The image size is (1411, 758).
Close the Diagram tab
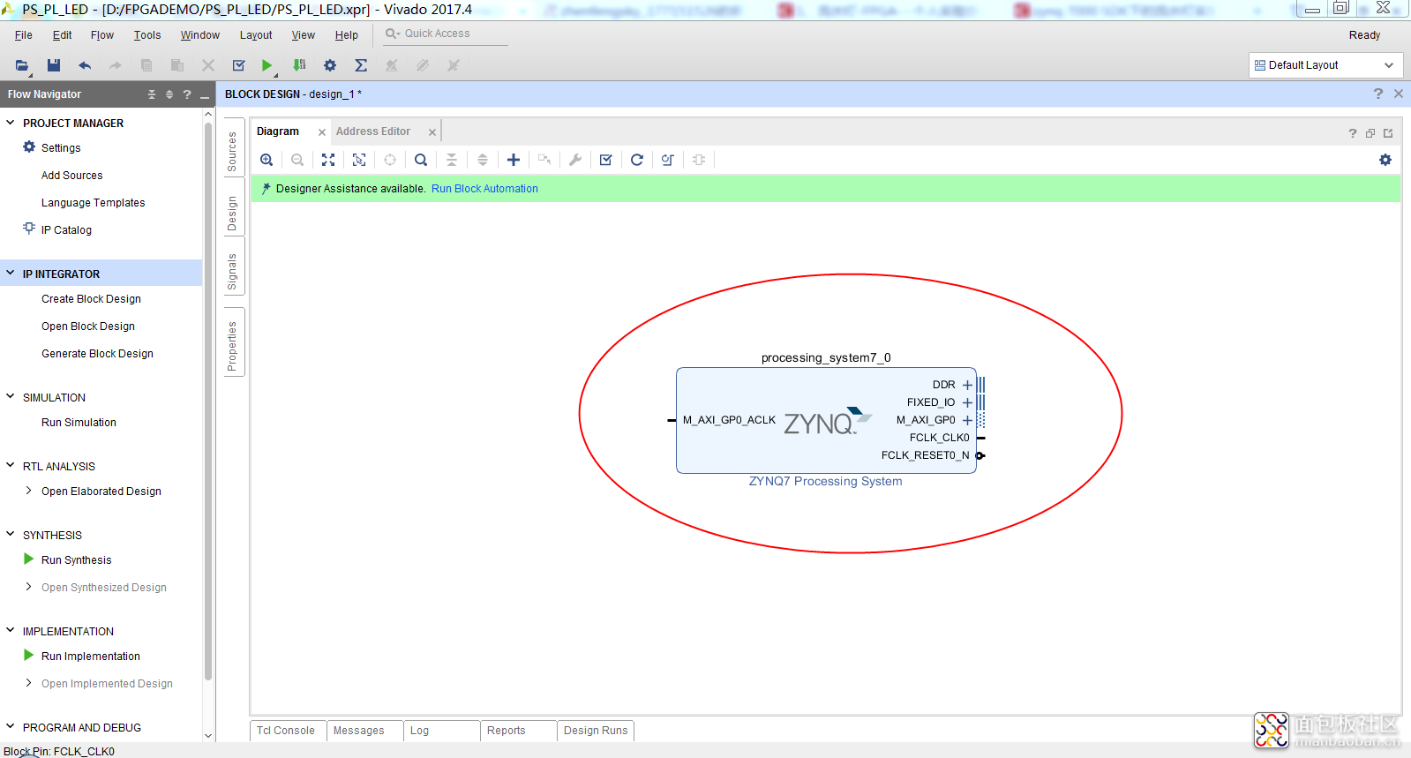tap(322, 132)
